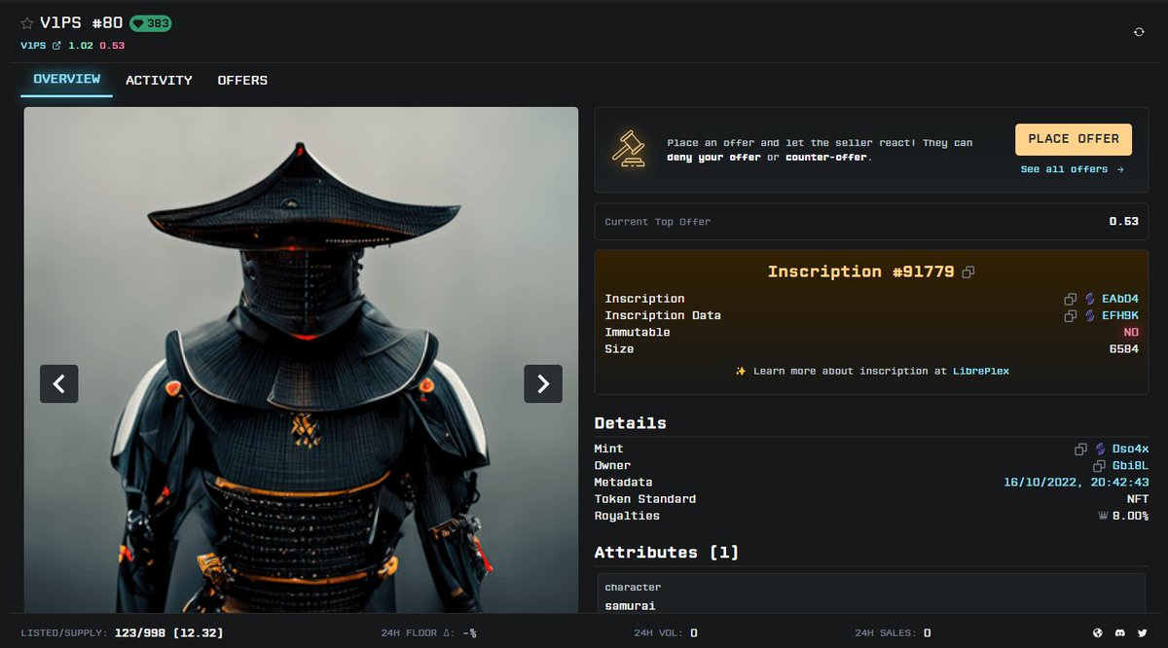Switch to the OFFERS tab
The height and width of the screenshot is (648, 1168).
click(242, 81)
